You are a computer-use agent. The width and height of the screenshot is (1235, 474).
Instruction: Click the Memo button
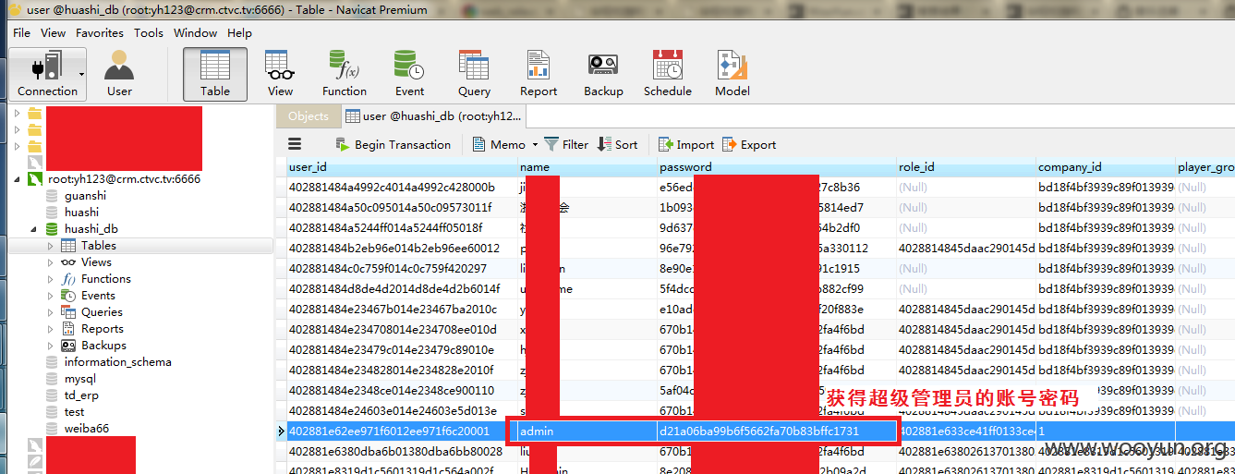click(499, 144)
